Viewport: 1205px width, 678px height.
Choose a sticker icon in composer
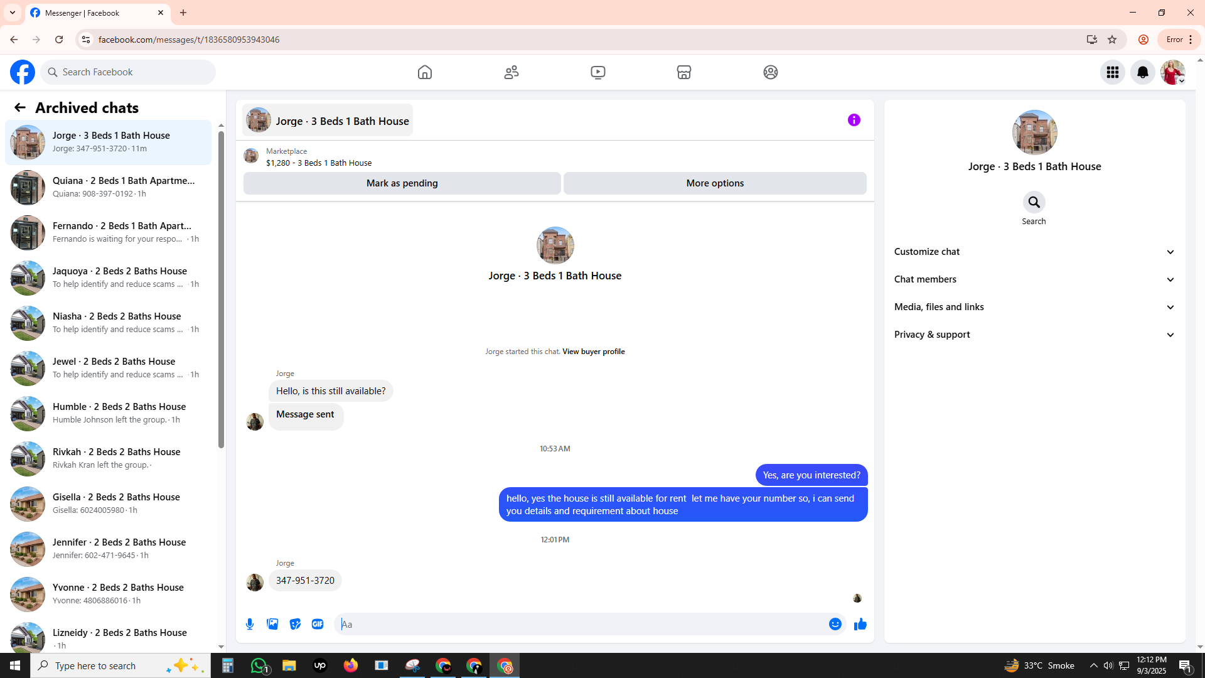click(295, 624)
